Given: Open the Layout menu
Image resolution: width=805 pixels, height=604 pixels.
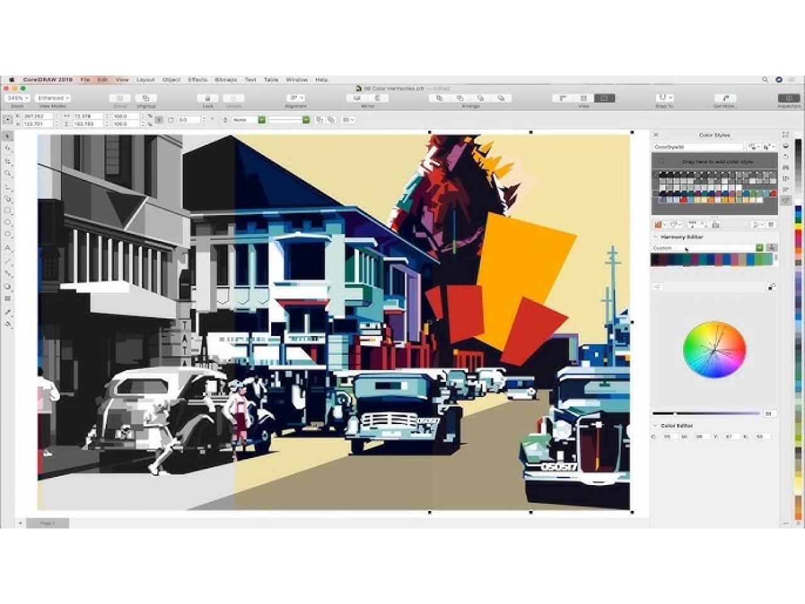Looking at the screenshot, I should pyautogui.click(x=145, y=80).
